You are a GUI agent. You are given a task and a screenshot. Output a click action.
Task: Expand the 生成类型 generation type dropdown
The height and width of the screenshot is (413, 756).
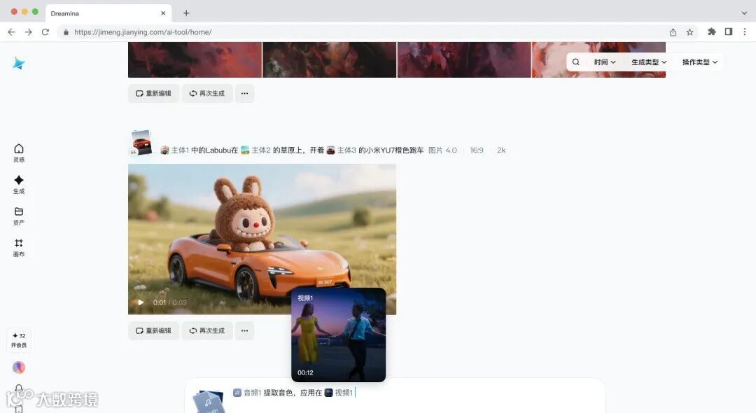[649, 62]
